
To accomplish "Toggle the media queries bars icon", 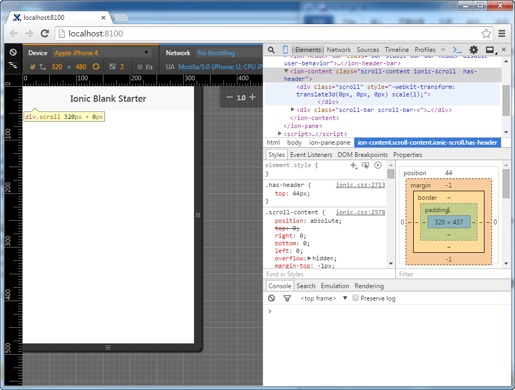I will pyautogui.click(x=13, y=65).
